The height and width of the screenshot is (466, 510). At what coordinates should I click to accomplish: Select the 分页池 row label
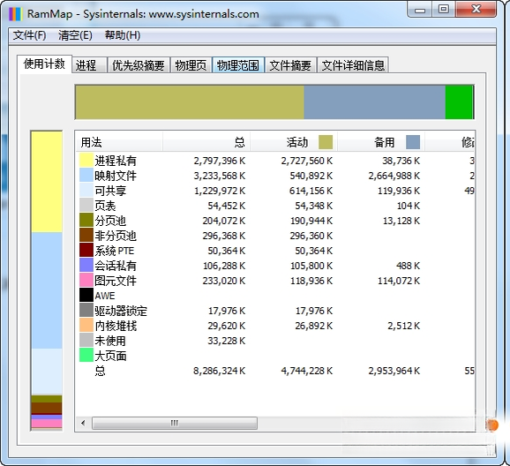click(110, 221)
